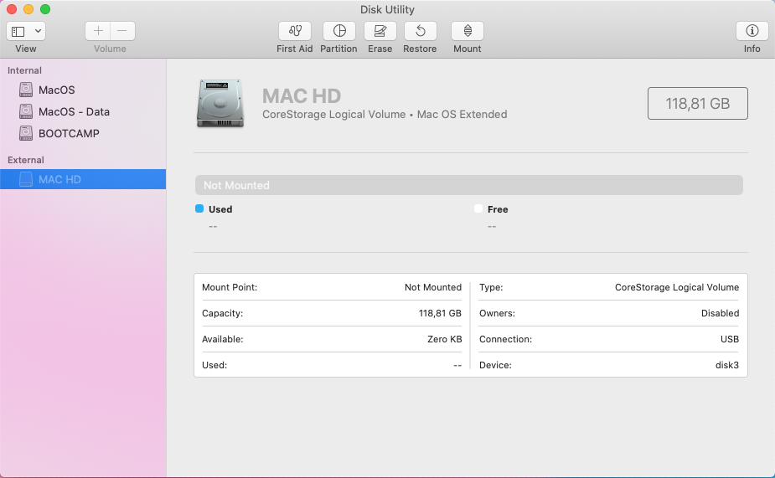Click the MAC HD title heading
Image resolution: width=775 pixels, height=478 pixels.
point(302,95)
